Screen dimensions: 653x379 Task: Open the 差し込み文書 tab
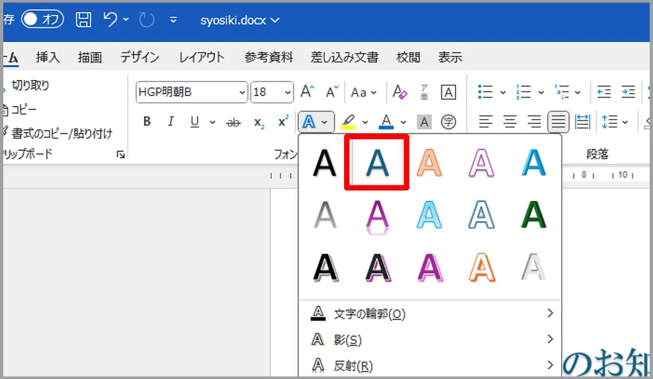(x=344, y=57)
